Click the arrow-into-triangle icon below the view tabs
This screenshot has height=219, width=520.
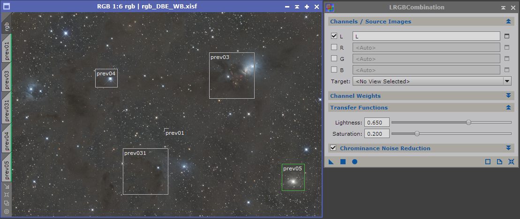6,187
